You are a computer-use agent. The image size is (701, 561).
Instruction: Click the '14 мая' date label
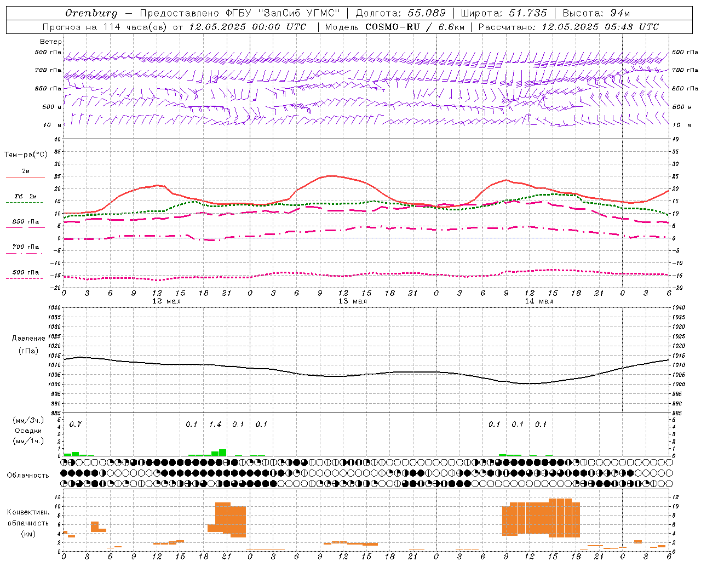pyautogui.click(x=538, y=301)
